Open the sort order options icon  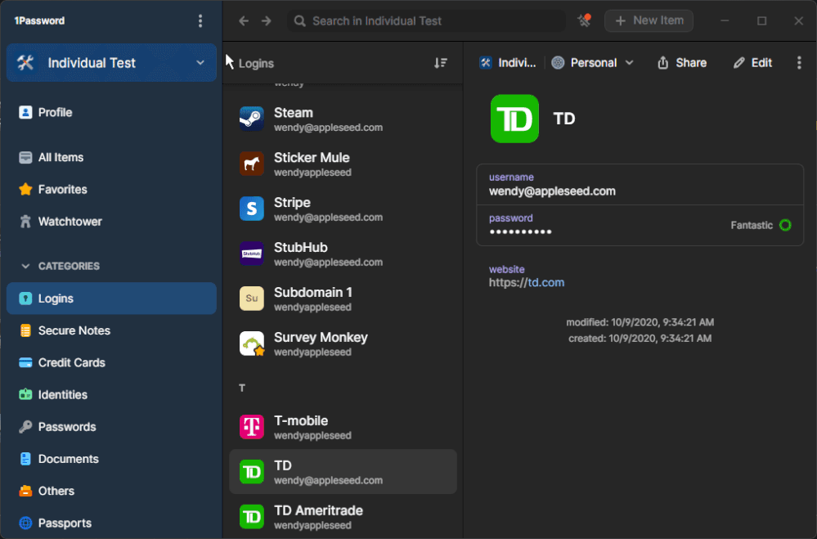click(441, 63)
